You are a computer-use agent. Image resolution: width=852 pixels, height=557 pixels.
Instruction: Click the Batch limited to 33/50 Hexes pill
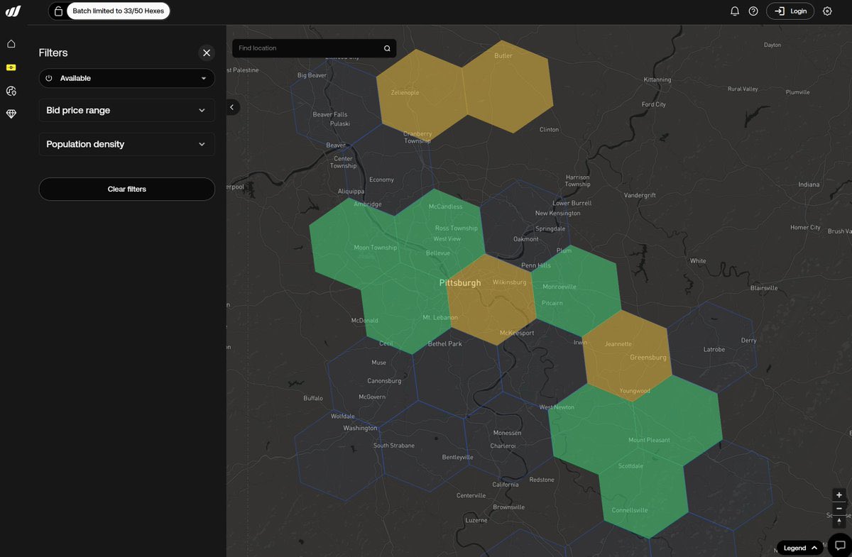point(118,11)
